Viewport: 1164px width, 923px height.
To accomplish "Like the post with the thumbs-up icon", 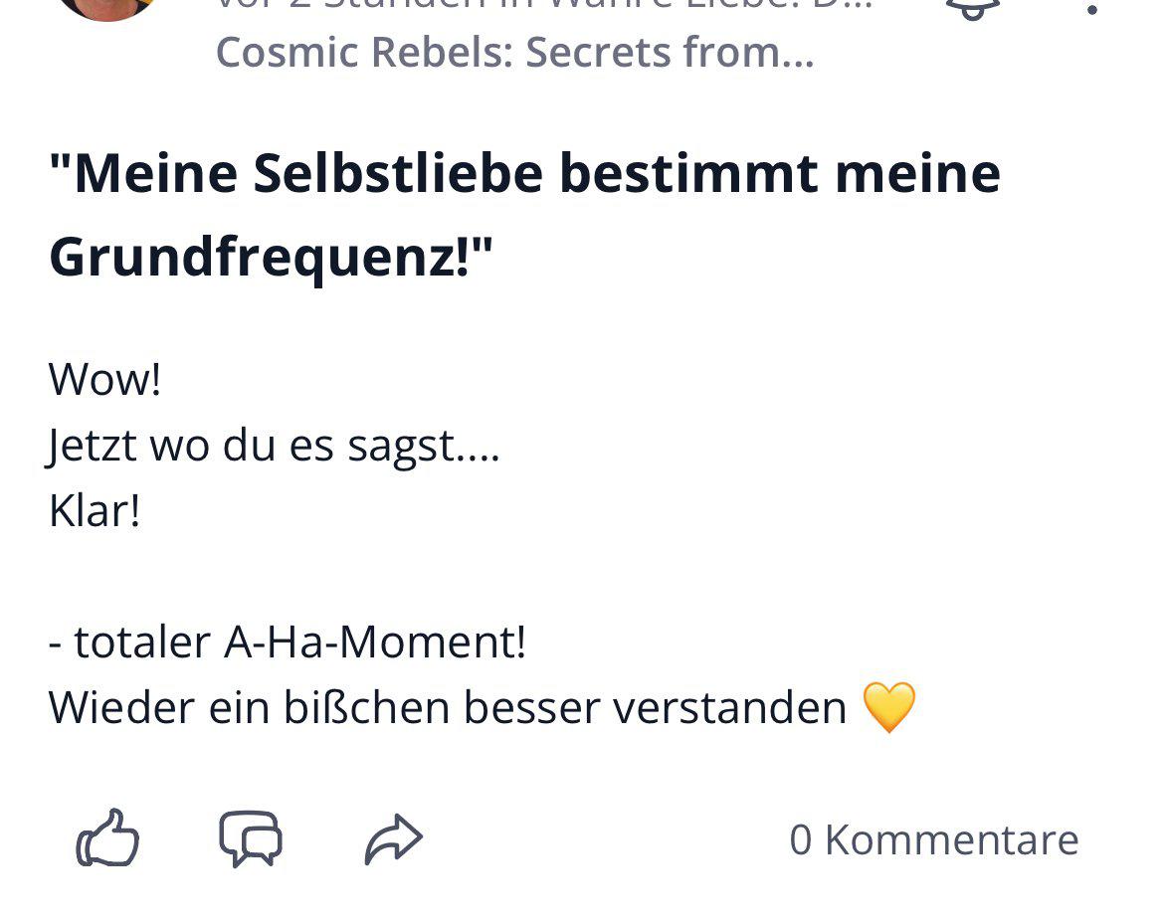I will (107, 838).
